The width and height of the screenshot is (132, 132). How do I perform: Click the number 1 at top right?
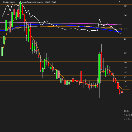point(119,2)
